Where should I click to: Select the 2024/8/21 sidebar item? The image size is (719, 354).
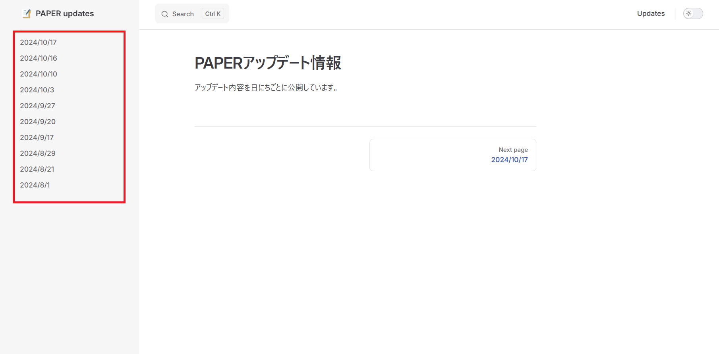pyautogui.click(x=37, y=169)
